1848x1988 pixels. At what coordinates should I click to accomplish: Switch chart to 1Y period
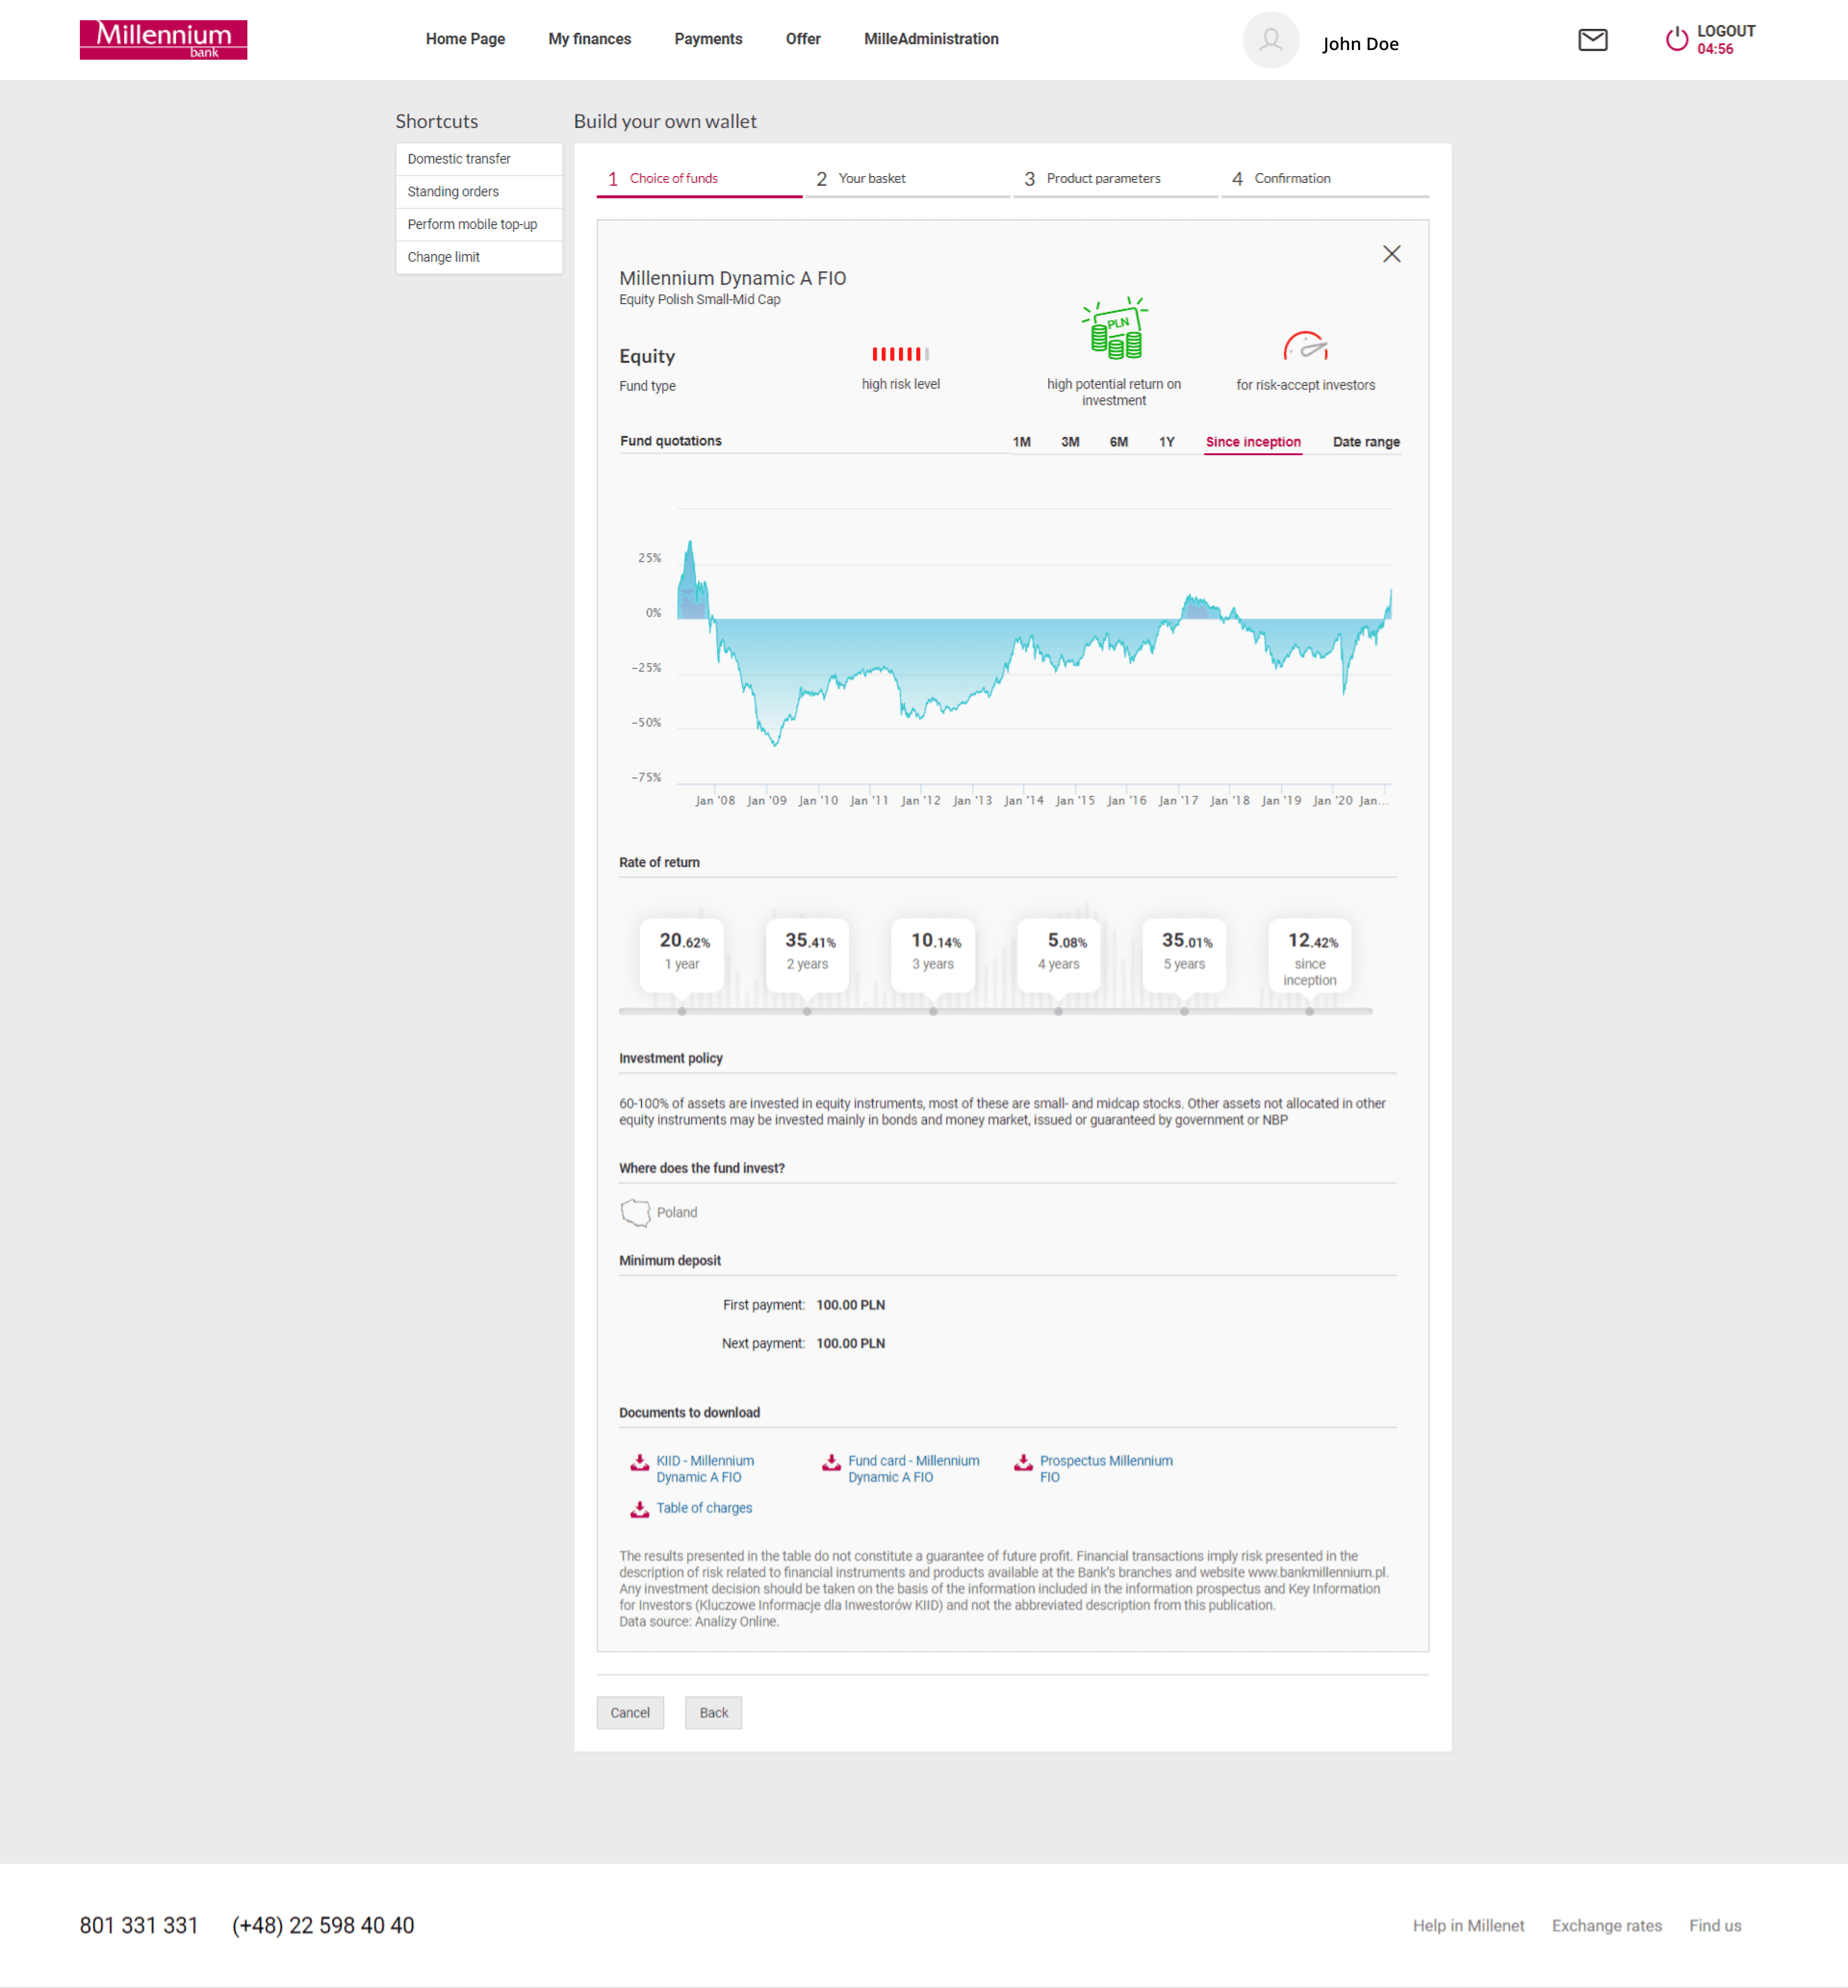pyautogui.click(x=1166, y=442)
